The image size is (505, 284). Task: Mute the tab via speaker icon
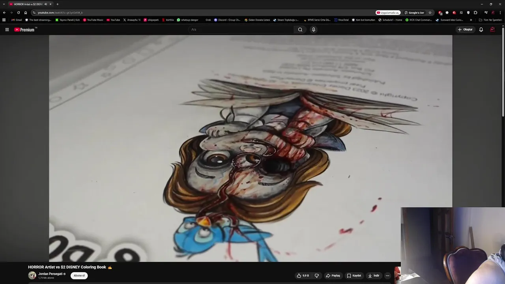click(x=46, y=4)
